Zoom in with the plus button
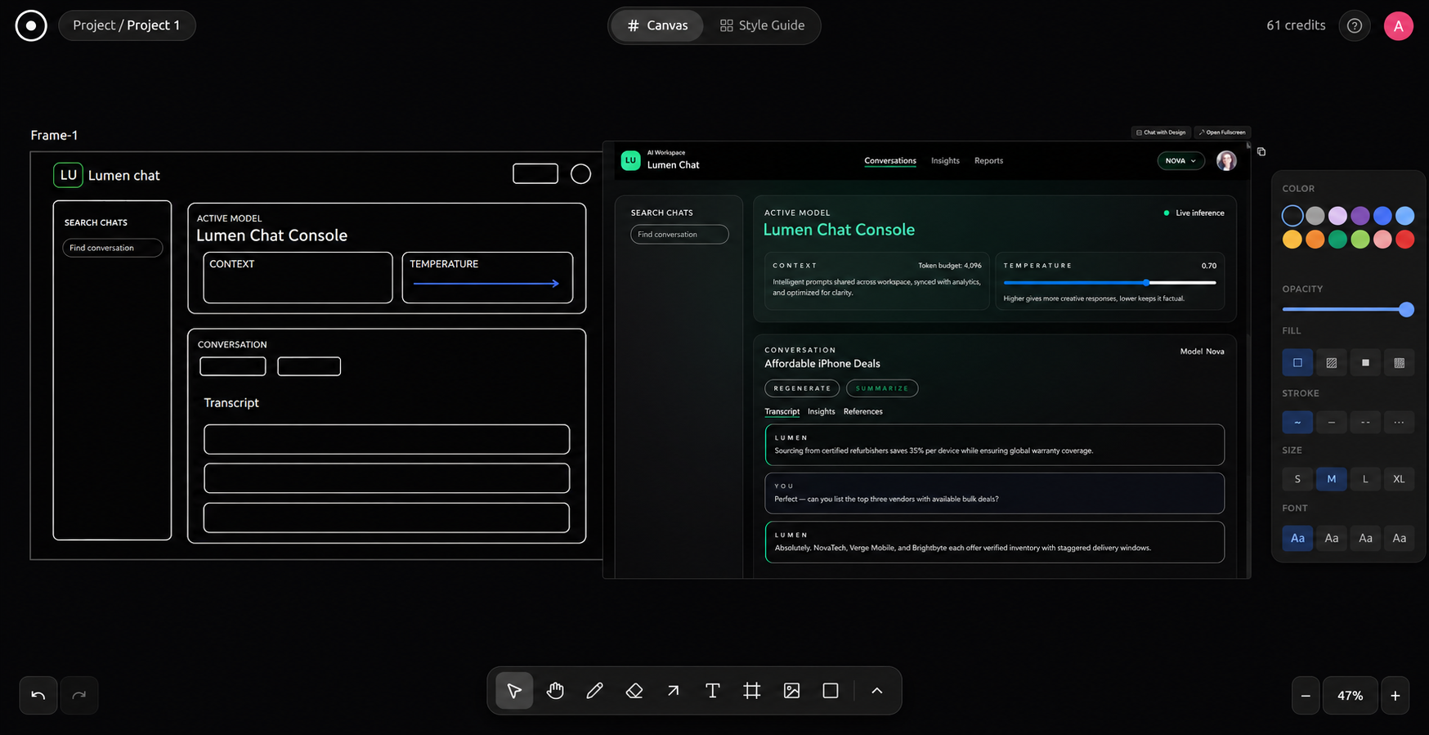This screenshot has height=735, width=1429. coord(1395,696)
